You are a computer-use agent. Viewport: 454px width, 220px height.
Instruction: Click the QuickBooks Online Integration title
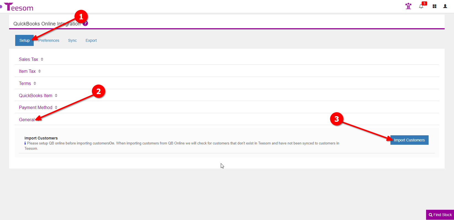click(47, 24)
